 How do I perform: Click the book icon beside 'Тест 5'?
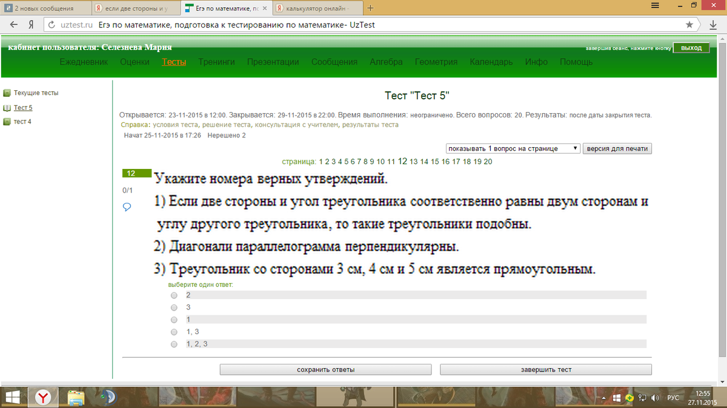pyautogui.click(x=7, y=108)
